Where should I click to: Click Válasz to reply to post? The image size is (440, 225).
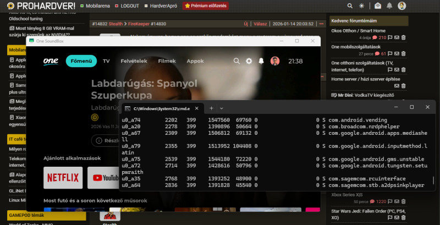pos(260,24)
